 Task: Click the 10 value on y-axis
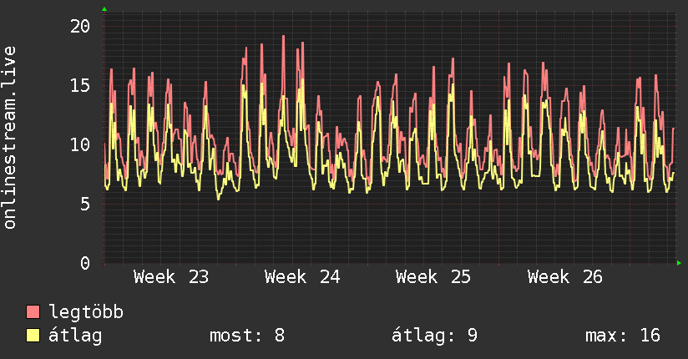click(x=80, y=144)
